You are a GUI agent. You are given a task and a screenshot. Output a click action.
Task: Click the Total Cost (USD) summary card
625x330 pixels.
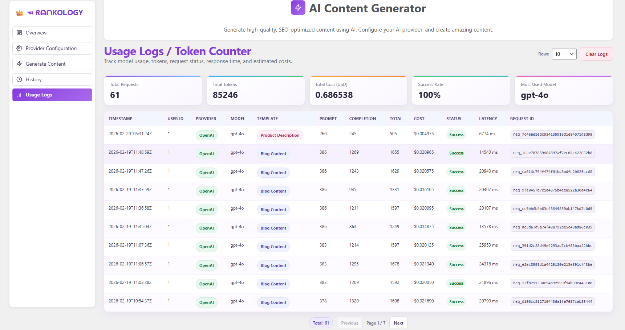tap(358, 91)
